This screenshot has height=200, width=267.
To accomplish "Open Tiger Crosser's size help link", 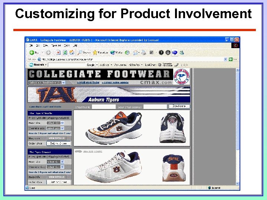I will (50, 172).
